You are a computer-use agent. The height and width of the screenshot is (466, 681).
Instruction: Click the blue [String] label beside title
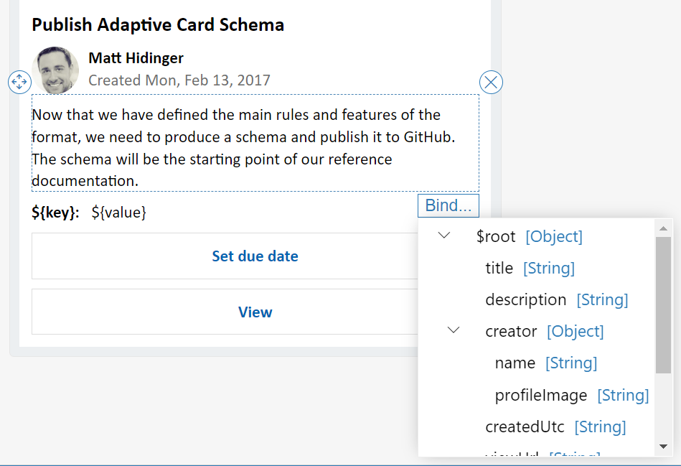point(548,268)
